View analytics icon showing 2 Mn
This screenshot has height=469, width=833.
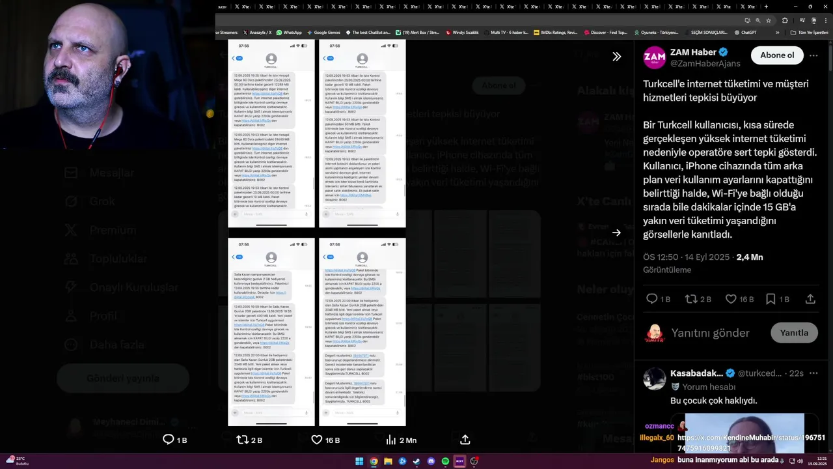point(401,440)
